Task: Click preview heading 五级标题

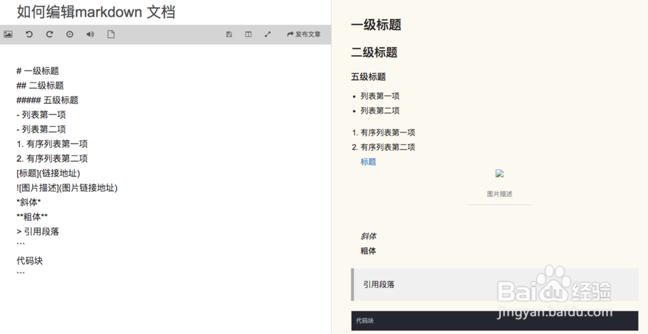Action: point(368,77)
